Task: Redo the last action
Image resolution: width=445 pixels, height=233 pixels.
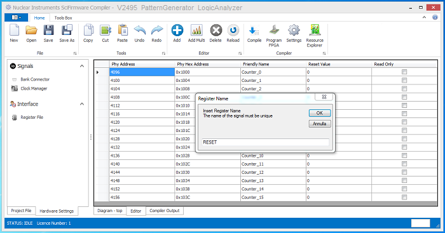Action: coord(156,34)
